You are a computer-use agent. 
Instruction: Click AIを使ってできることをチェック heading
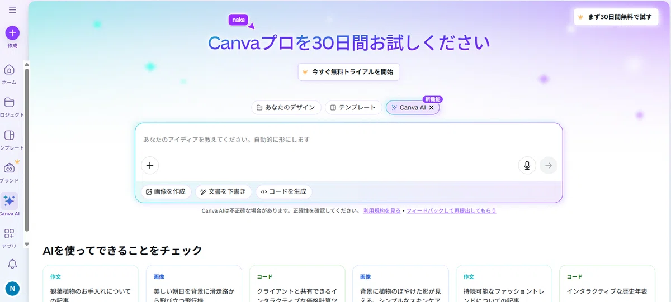pos(122,251)
